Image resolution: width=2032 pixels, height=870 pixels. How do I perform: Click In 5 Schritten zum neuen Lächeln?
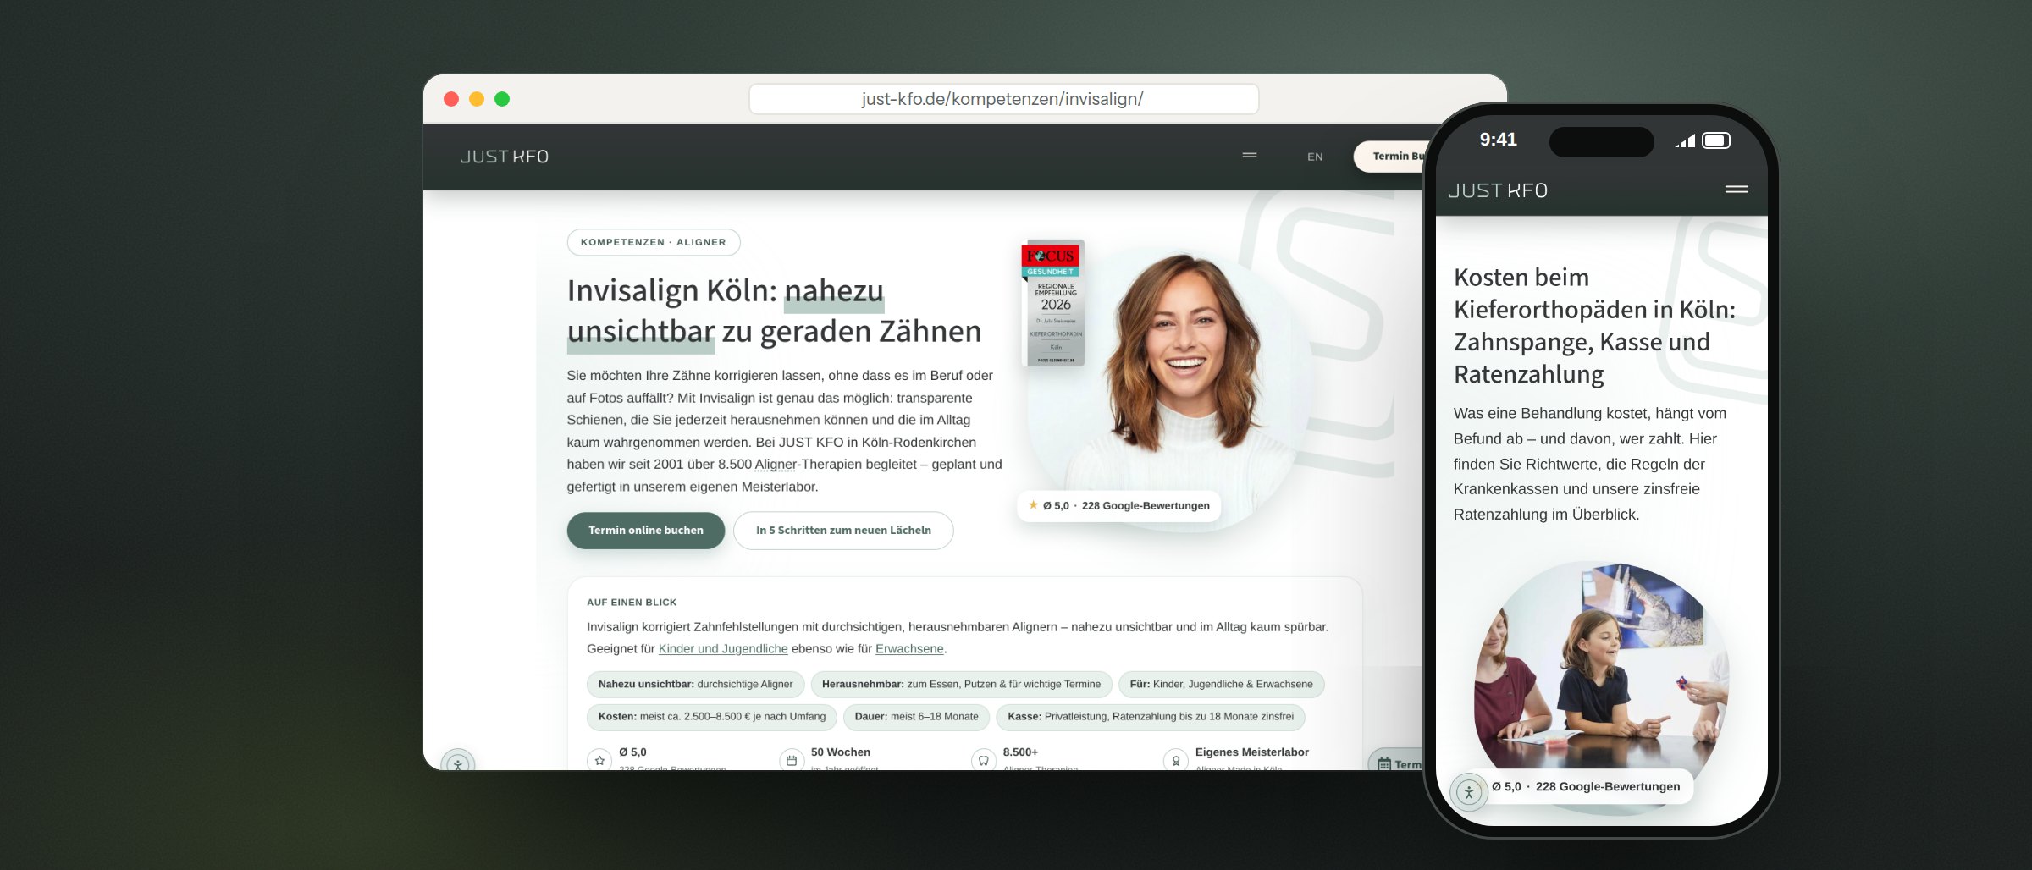coord(843,531)
